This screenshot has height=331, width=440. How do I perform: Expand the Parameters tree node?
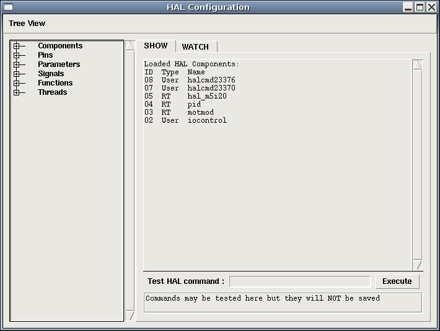[16, 64]
